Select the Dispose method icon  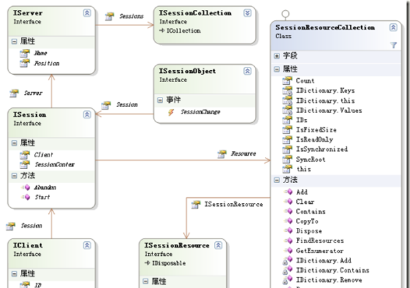289,231
